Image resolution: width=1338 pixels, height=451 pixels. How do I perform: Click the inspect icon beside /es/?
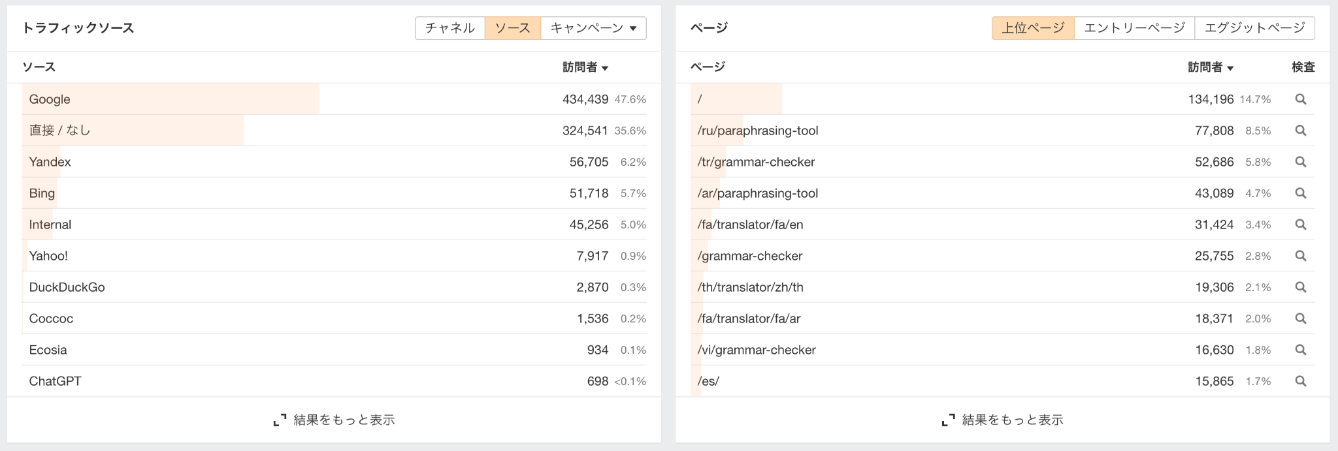[1301, 381]
